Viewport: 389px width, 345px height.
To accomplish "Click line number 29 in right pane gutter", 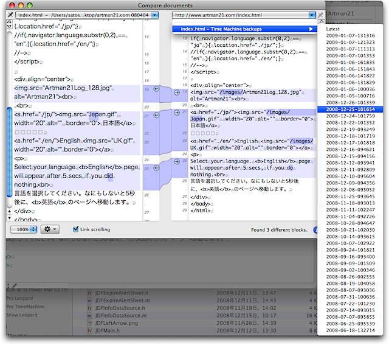I will [x=185, y=210].
